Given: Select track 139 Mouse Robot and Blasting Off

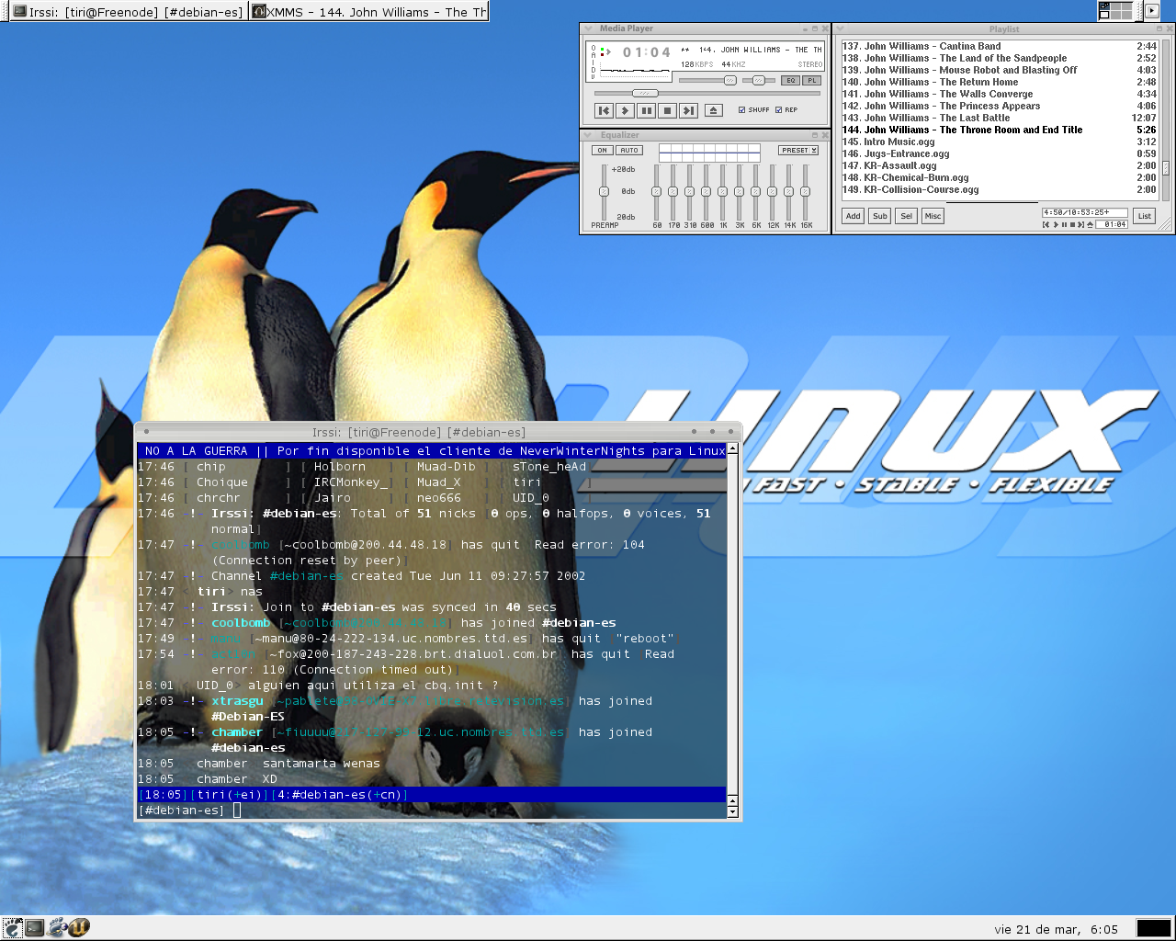Looking at the screenshot, I should 999,70.
